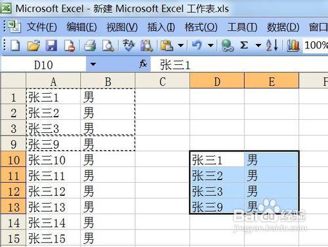Save the workbook with the floppy icon
The width and height of the screenshot is (328, 247).
click(51, 46)
